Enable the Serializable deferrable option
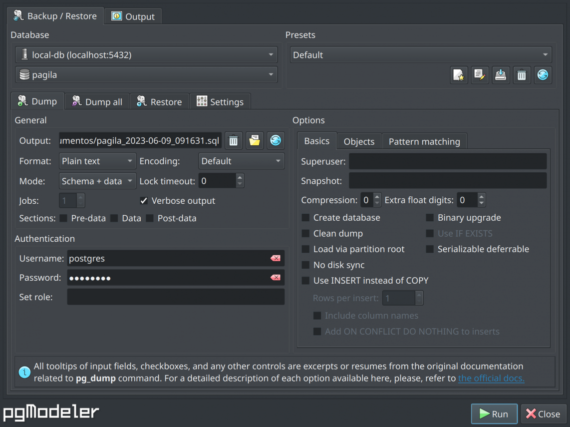Image resolution: width=570 pixels, height=427 pixels. pos(430,249)
